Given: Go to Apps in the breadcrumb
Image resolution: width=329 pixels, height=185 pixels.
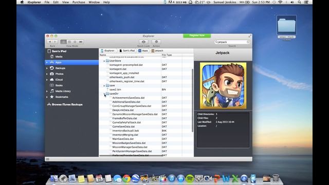Looking at the screenshot, I should [143, 50].
